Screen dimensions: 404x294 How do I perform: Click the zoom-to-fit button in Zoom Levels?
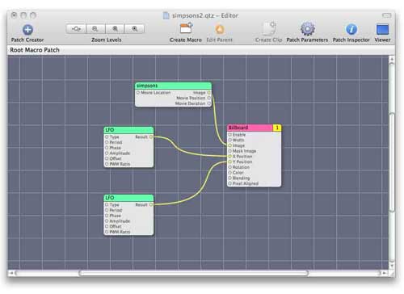[x=76, y=28]
